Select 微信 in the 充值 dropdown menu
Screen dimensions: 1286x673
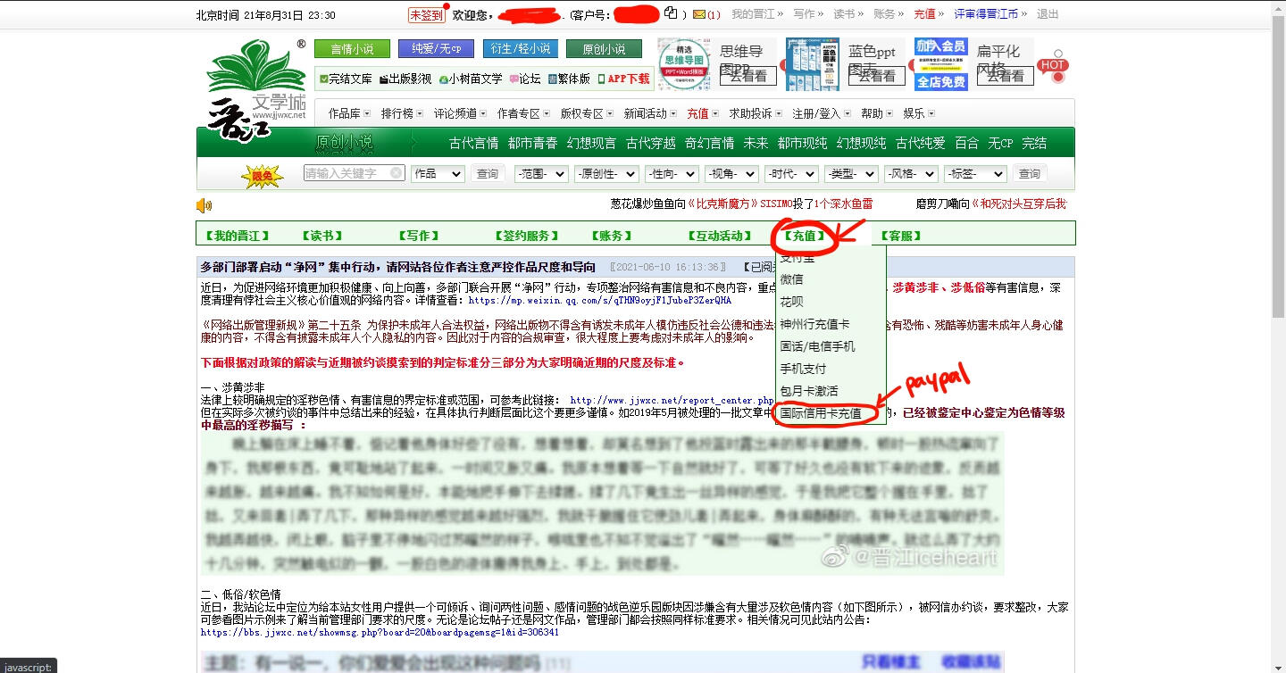[x=792, y=279]
